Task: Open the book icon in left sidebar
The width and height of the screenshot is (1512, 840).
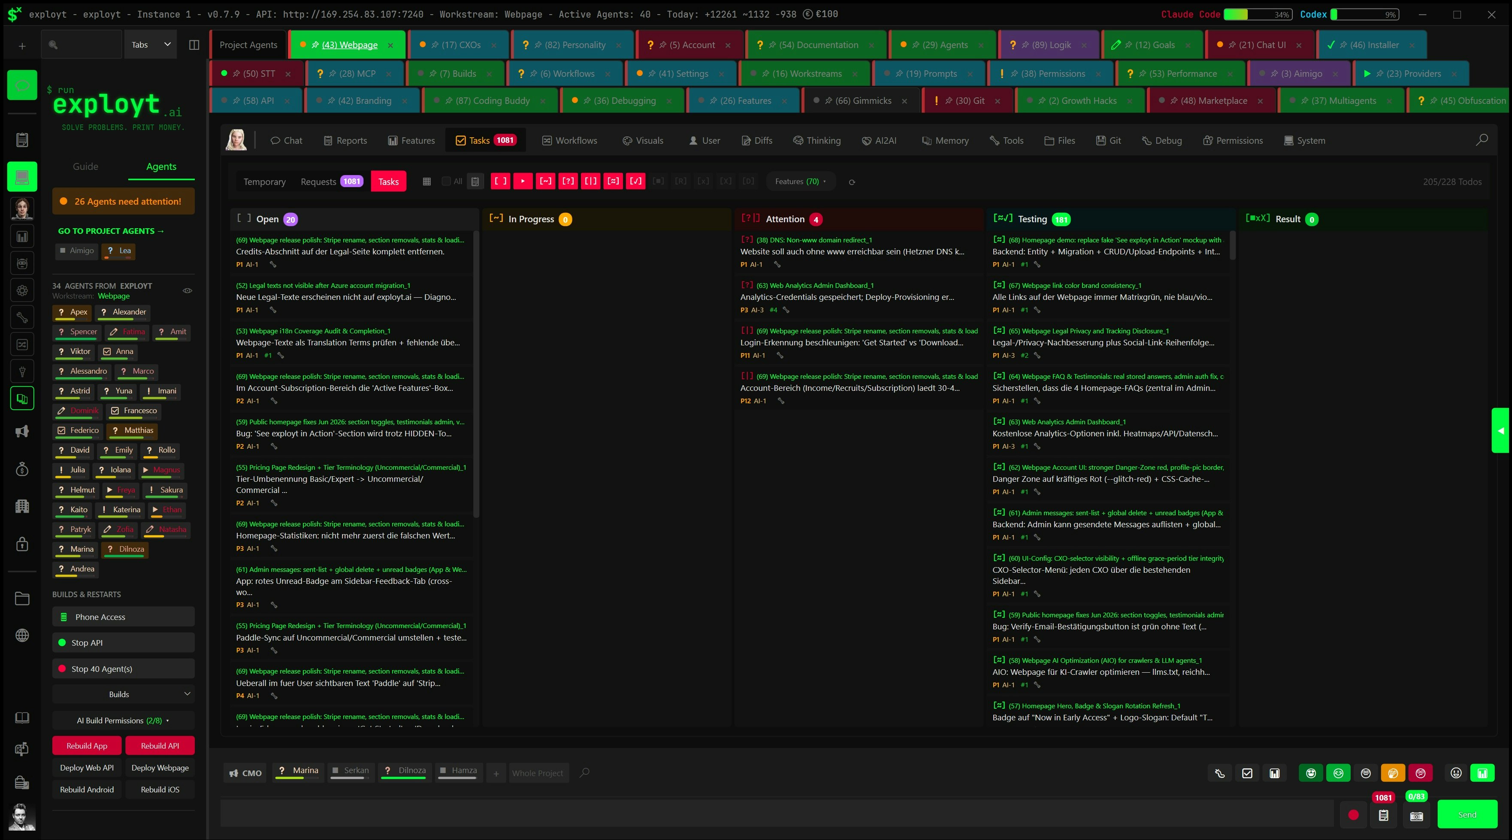Action: tap(22, 718)
